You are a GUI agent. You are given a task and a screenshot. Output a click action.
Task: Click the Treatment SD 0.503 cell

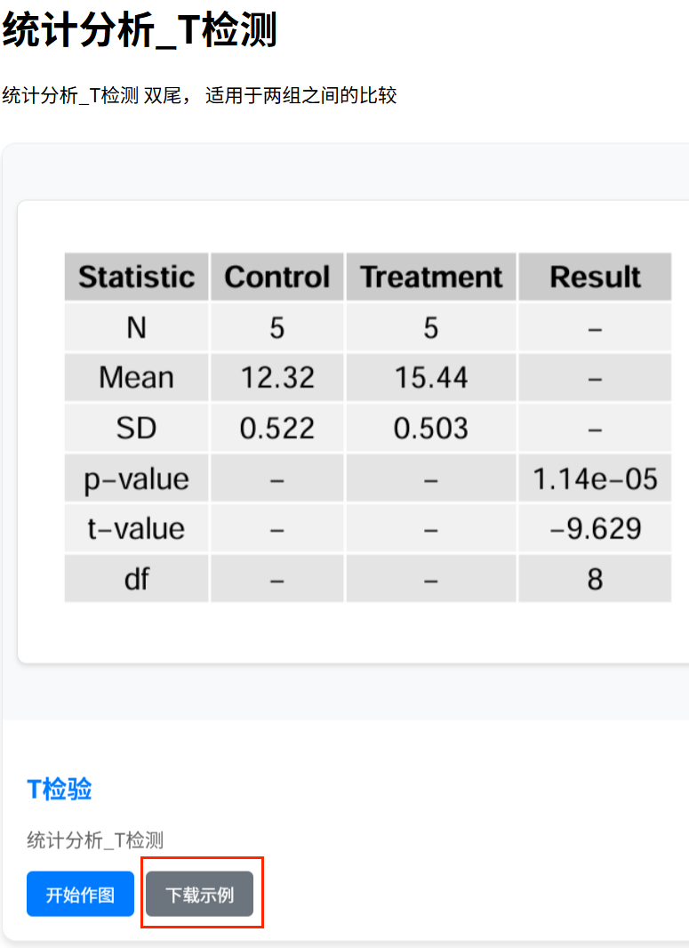coord(431,428)
